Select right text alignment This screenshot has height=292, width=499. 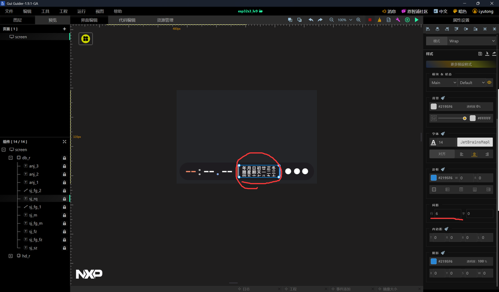[487, 154]
